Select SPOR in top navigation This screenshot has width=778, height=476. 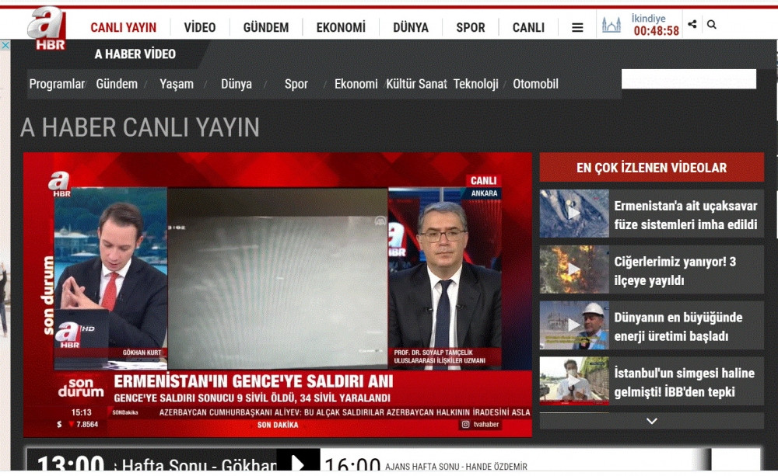tap(471, 28)
